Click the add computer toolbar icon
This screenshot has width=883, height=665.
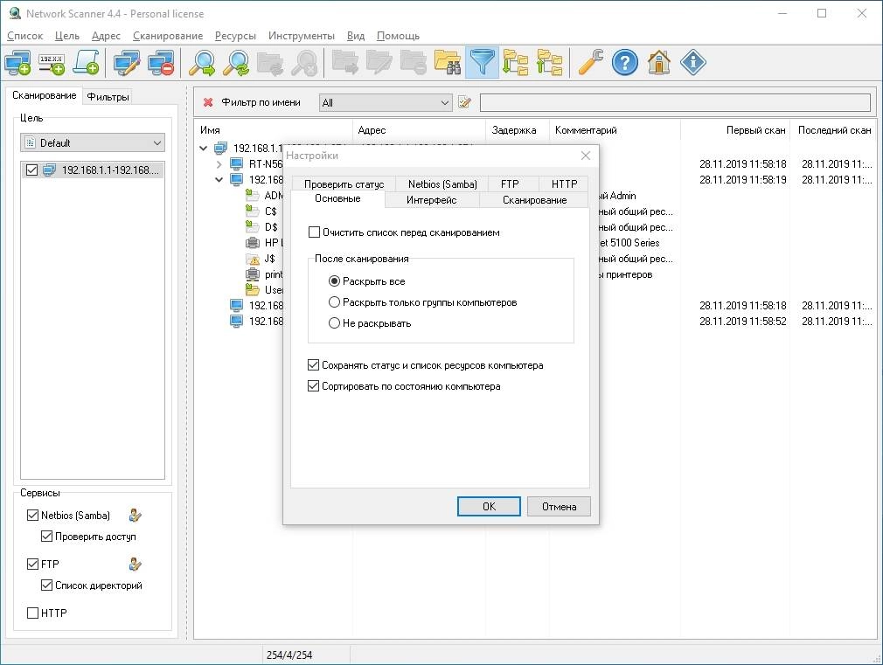tap(17, 63)
